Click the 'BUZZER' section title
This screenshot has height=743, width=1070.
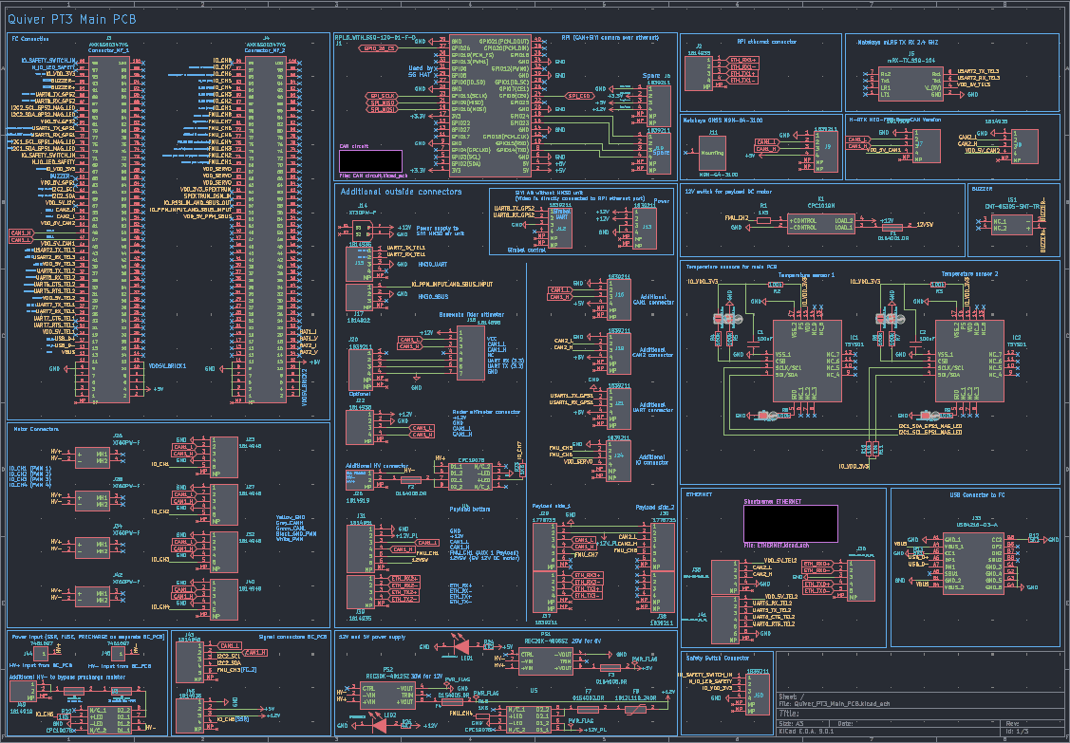pyautogui.click(x=982, y=188)
